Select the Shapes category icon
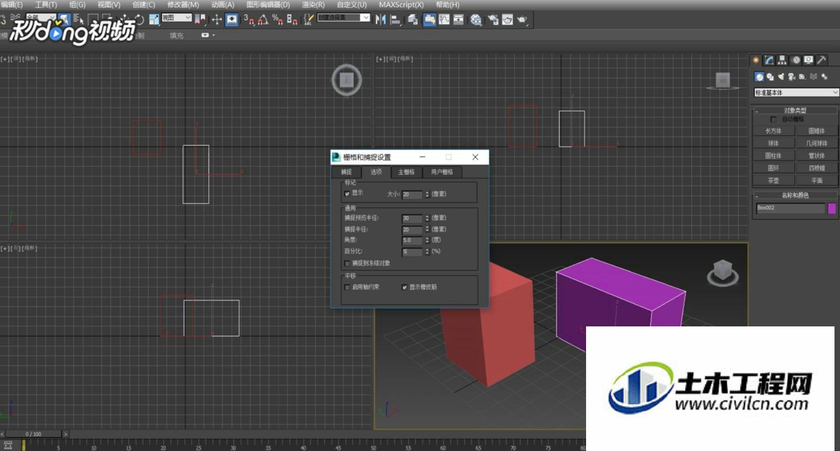Image resolution: width=840 pixels, height=451 pixels. click(x=770, y=77)
